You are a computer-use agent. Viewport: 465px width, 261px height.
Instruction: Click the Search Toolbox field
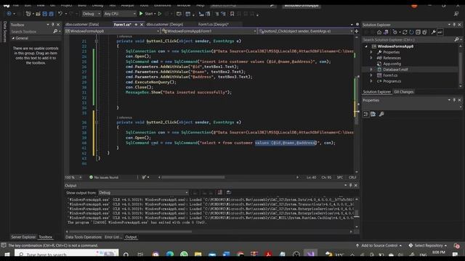click(x=33, y=31)
